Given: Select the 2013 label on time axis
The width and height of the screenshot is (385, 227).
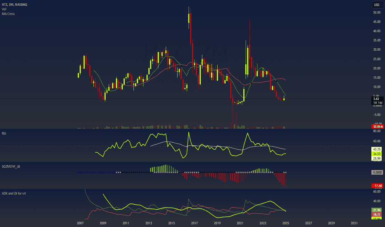Looking at the screenshot, I should [x=149, y=223].
